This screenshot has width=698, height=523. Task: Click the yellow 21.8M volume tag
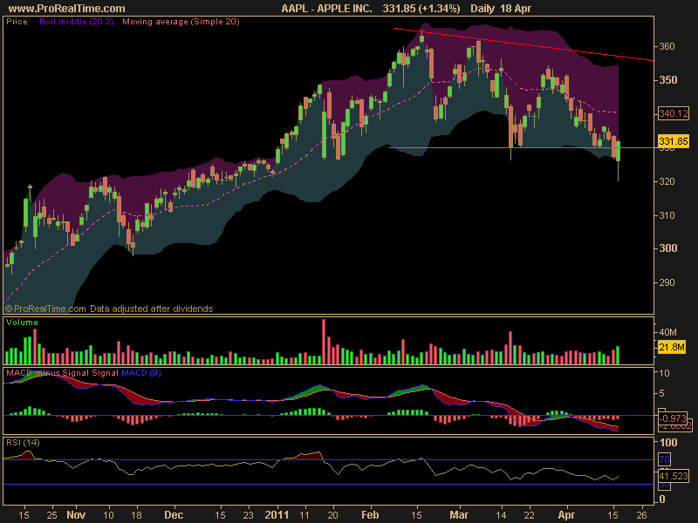coord(671,347)
